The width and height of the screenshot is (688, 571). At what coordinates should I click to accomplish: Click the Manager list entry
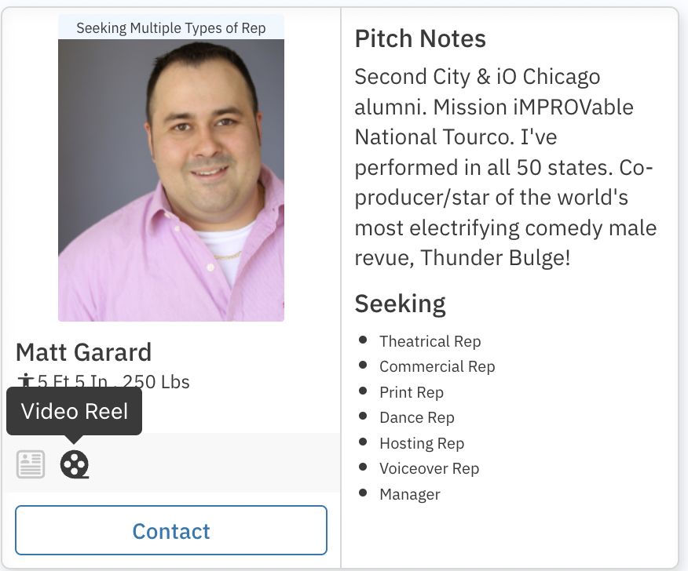pyautogui.click(x=409, y=494)
